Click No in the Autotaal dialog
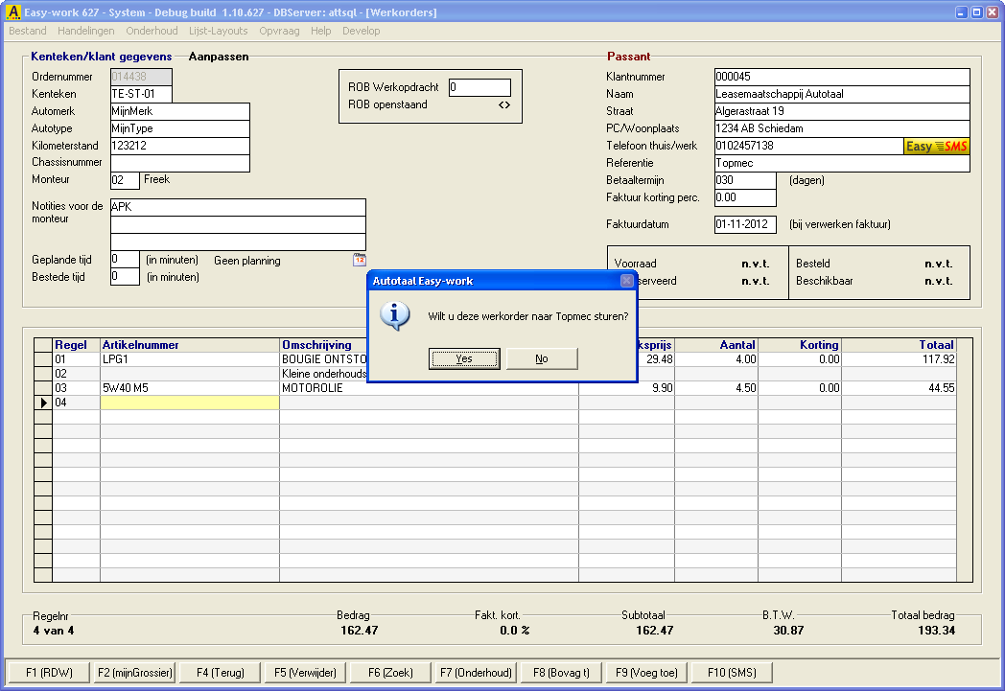The height and width of the screenshot is (691, 1005). click(542, 358)
